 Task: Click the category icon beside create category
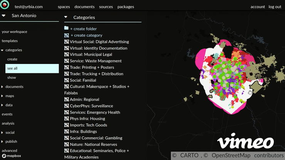click(x=66, y=35)
